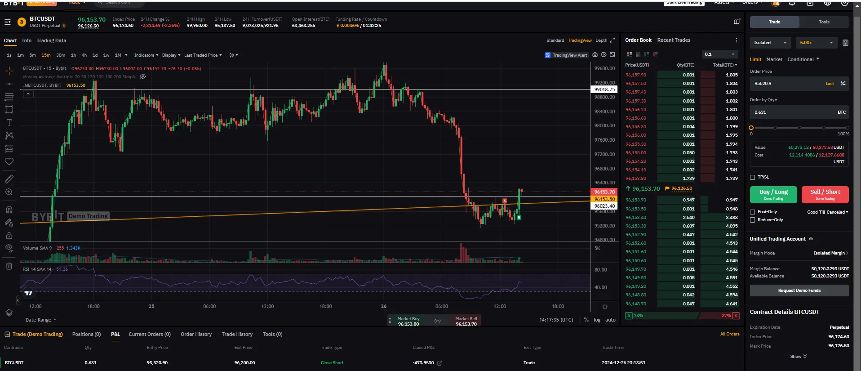Lock all drawing tools
This screenshot has height=371, width=861.
(x=9, y=235)
